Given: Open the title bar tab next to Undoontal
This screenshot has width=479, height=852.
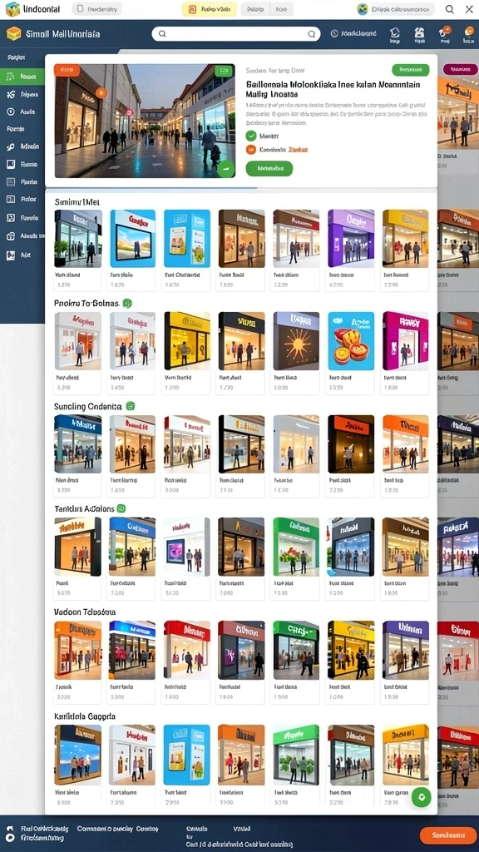Looking at the screenshot, I should (96, 9).
